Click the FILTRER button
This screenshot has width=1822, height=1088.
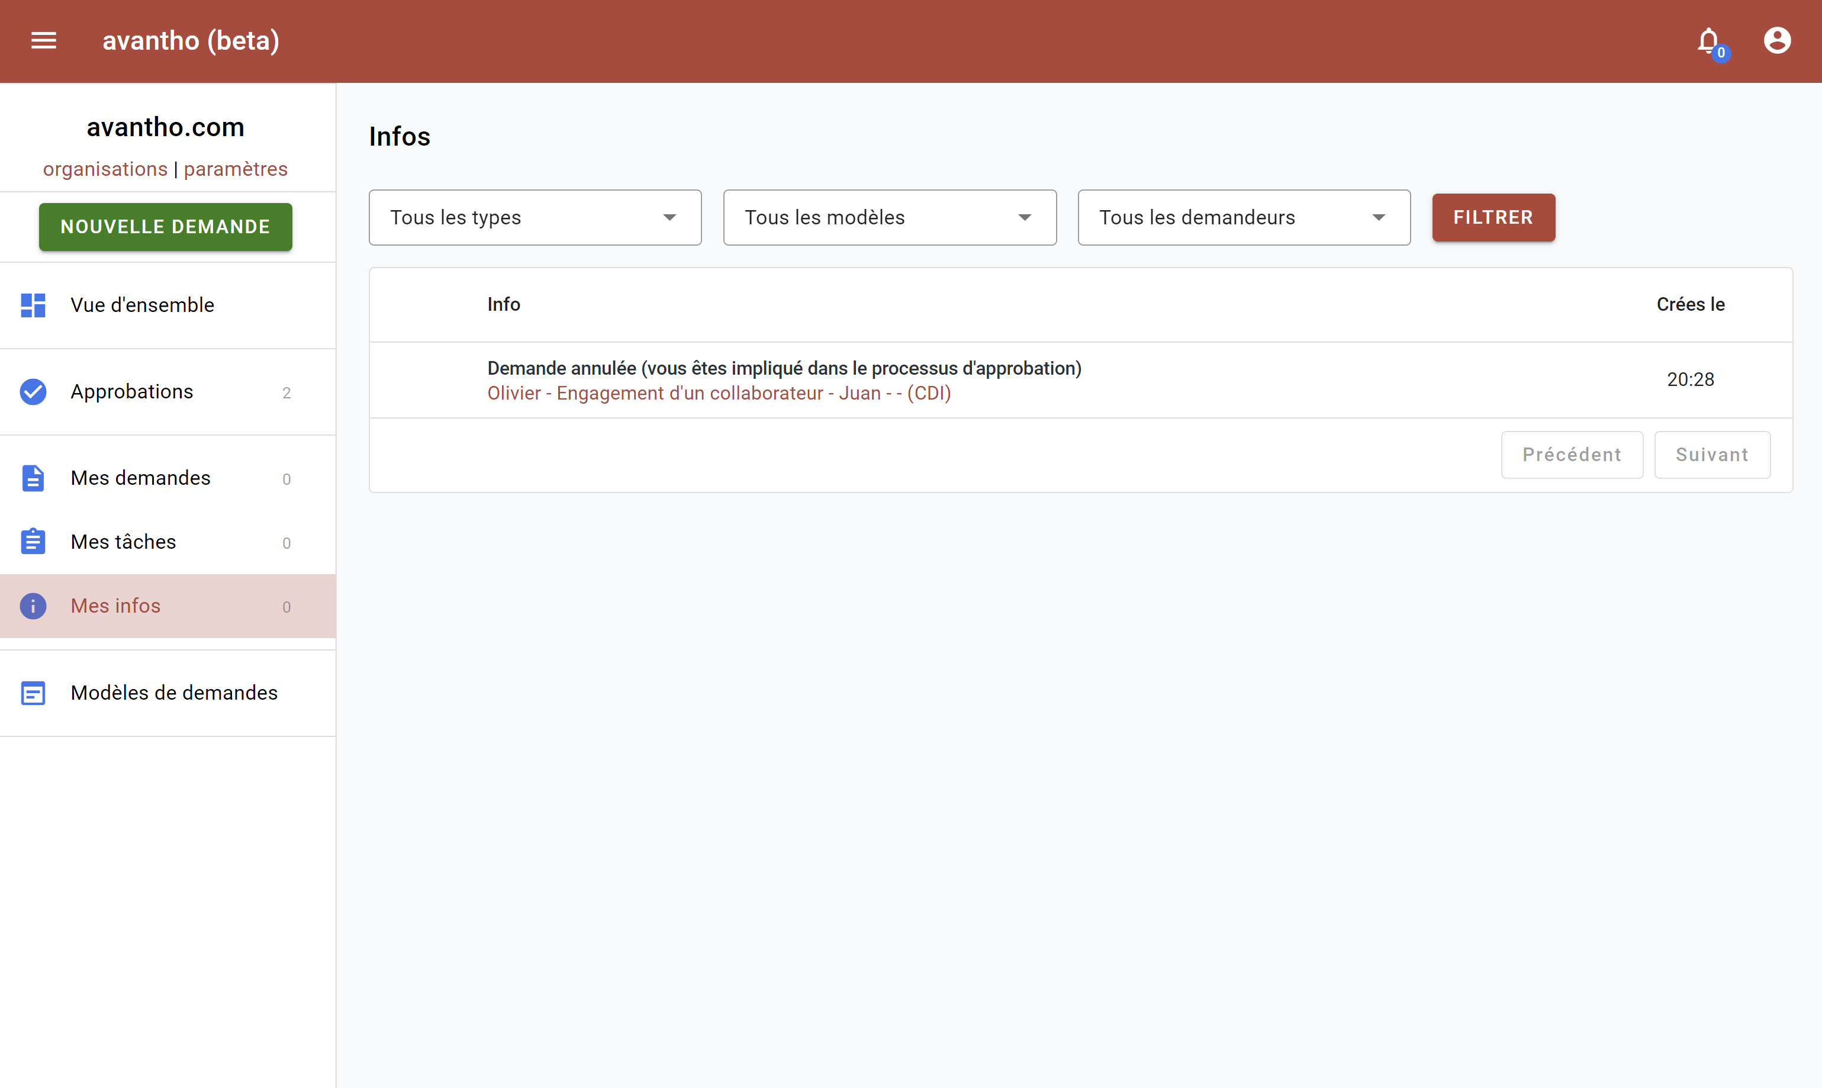1493,218
